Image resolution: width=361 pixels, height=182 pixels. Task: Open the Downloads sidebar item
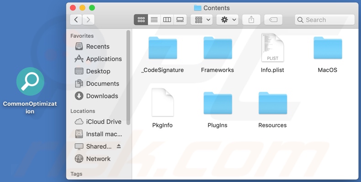pos(102,96)
